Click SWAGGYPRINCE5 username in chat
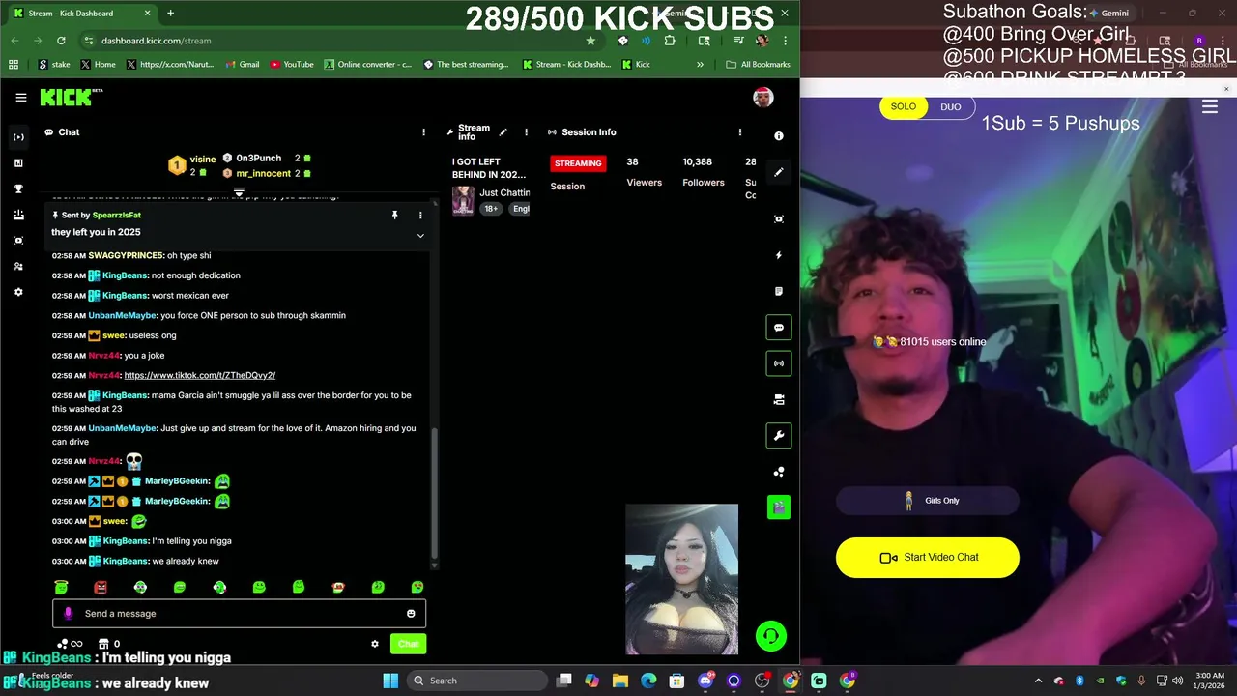 click(126, 255)
